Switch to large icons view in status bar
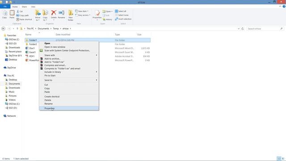286x161 pixels. [x=283, y=158]
